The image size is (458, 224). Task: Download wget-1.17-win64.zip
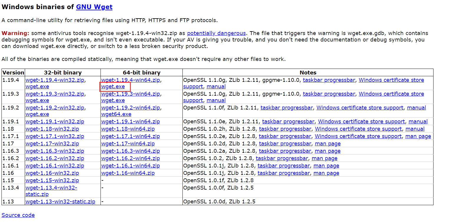tap(128, 144)
